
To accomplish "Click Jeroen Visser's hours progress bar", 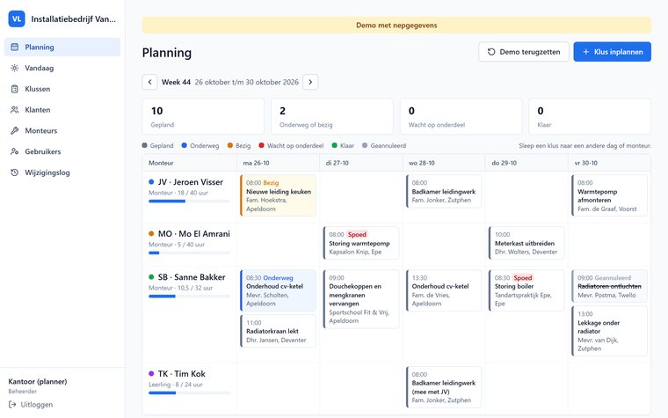I will click(x=189, y=202).
